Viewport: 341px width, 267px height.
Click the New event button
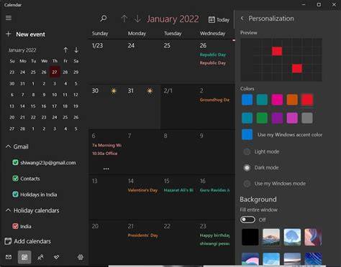pos(26,34)
